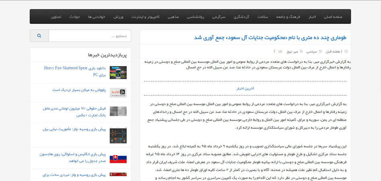
Task: Open 'کامپیوتر و اینترنت' in the navbar
Action: (145, 17)
